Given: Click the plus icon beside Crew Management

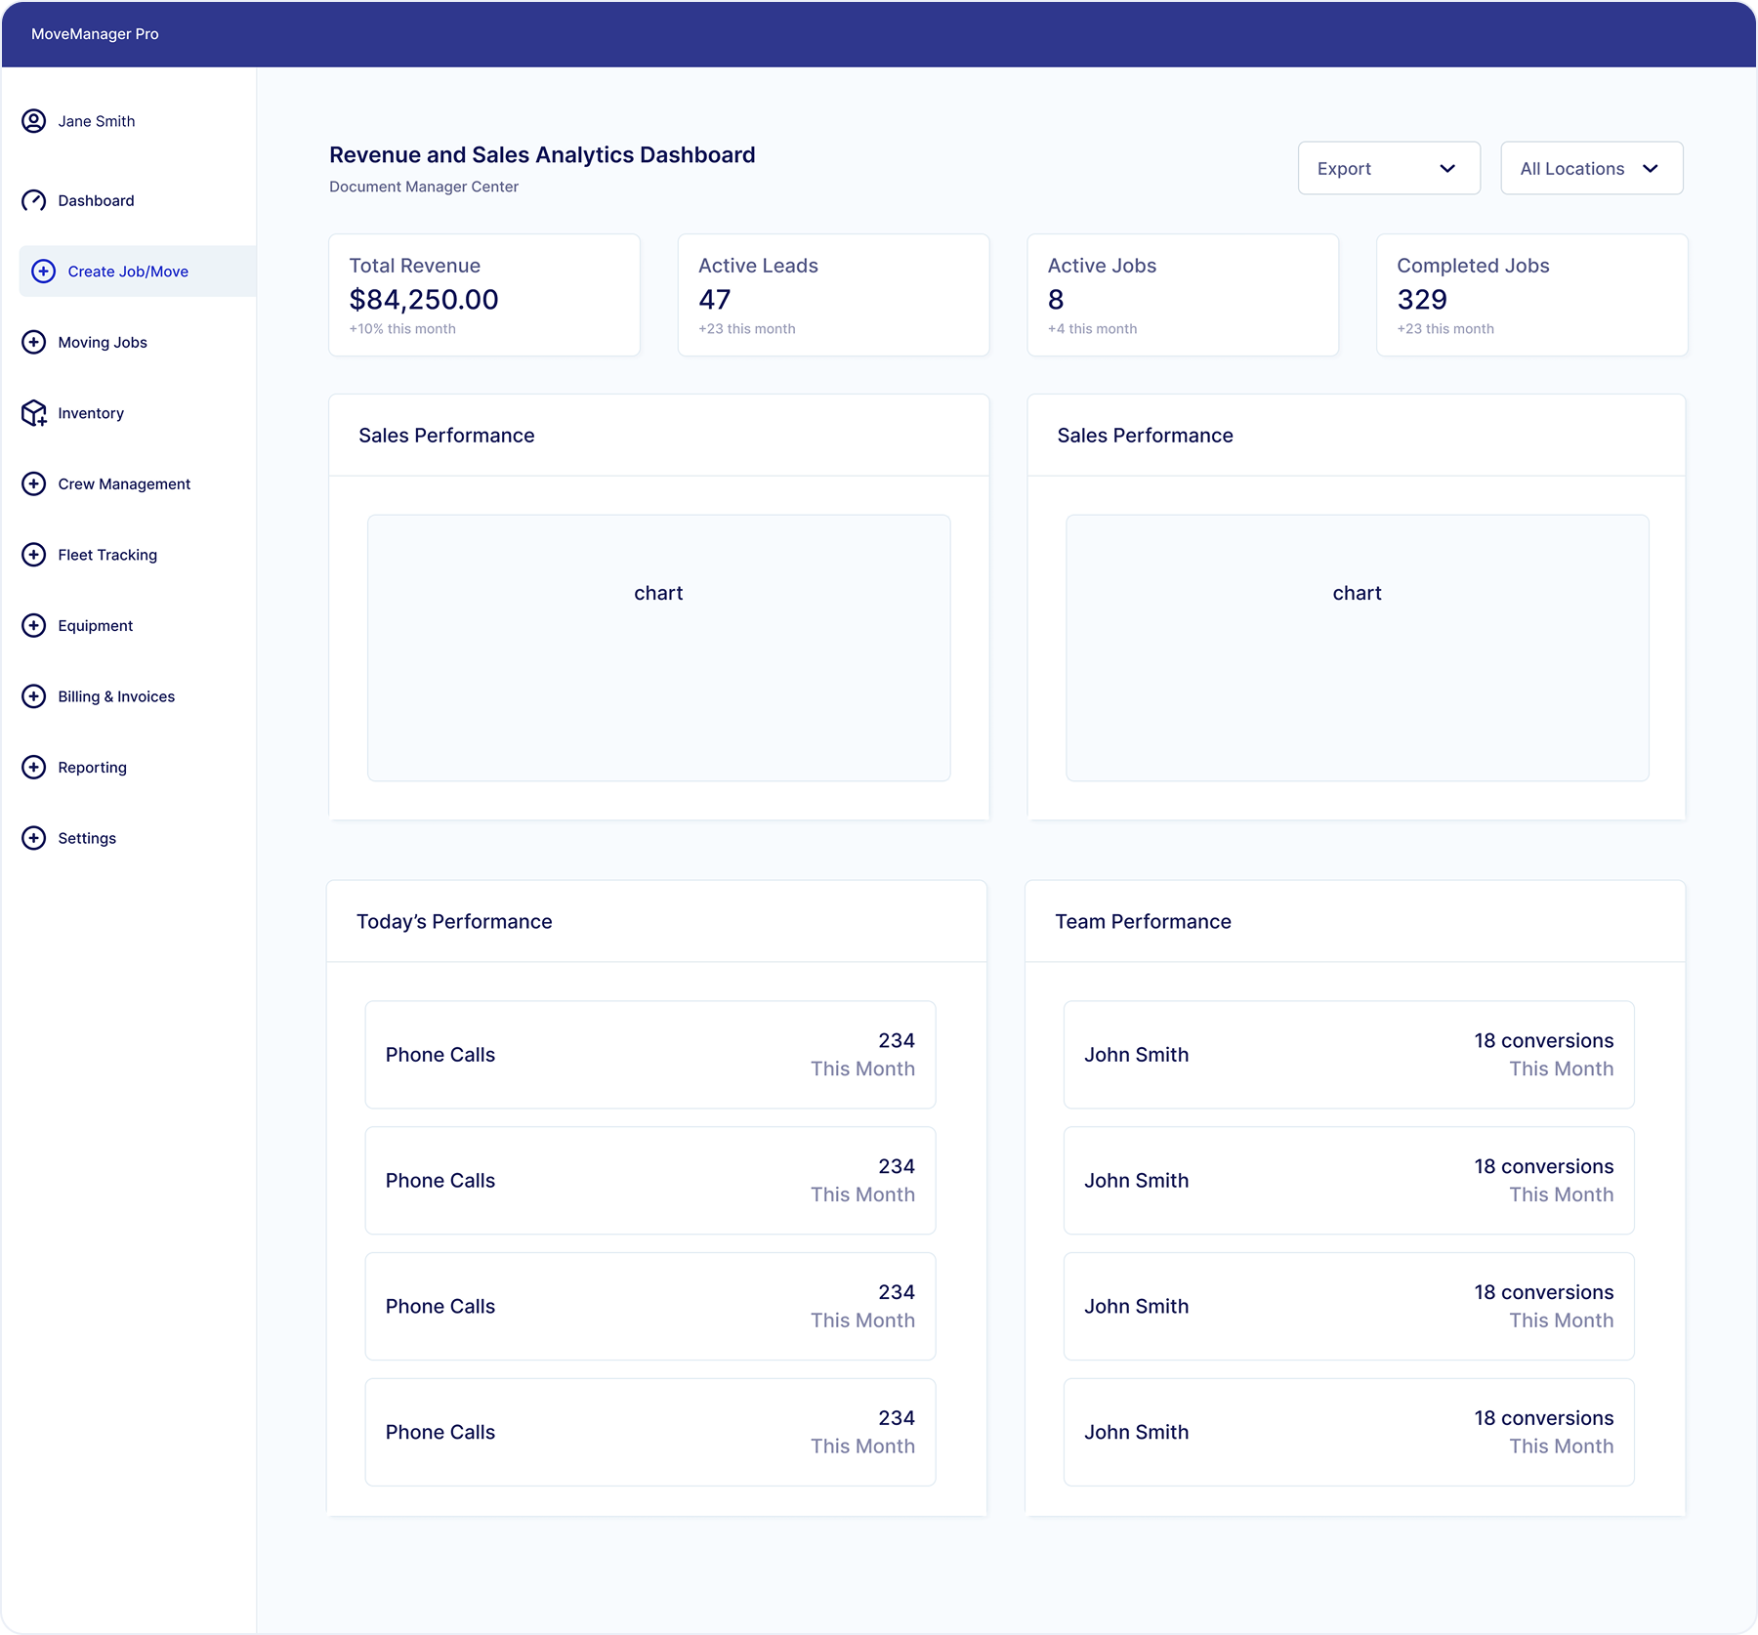Looking at the screenshot, I should pyautogui.click(x=33, y=484).
